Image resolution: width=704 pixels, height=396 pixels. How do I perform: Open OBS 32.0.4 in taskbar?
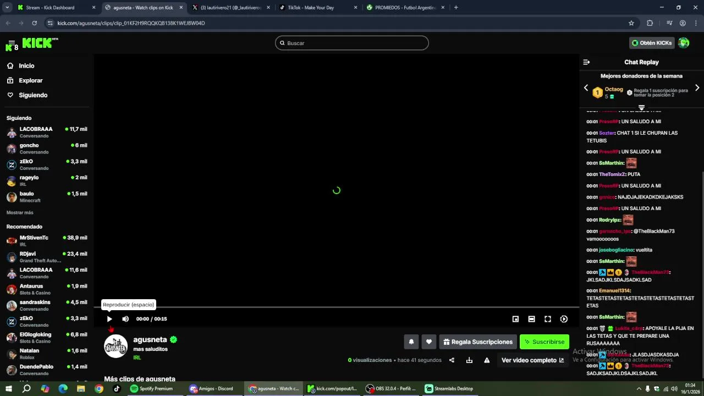391,388
